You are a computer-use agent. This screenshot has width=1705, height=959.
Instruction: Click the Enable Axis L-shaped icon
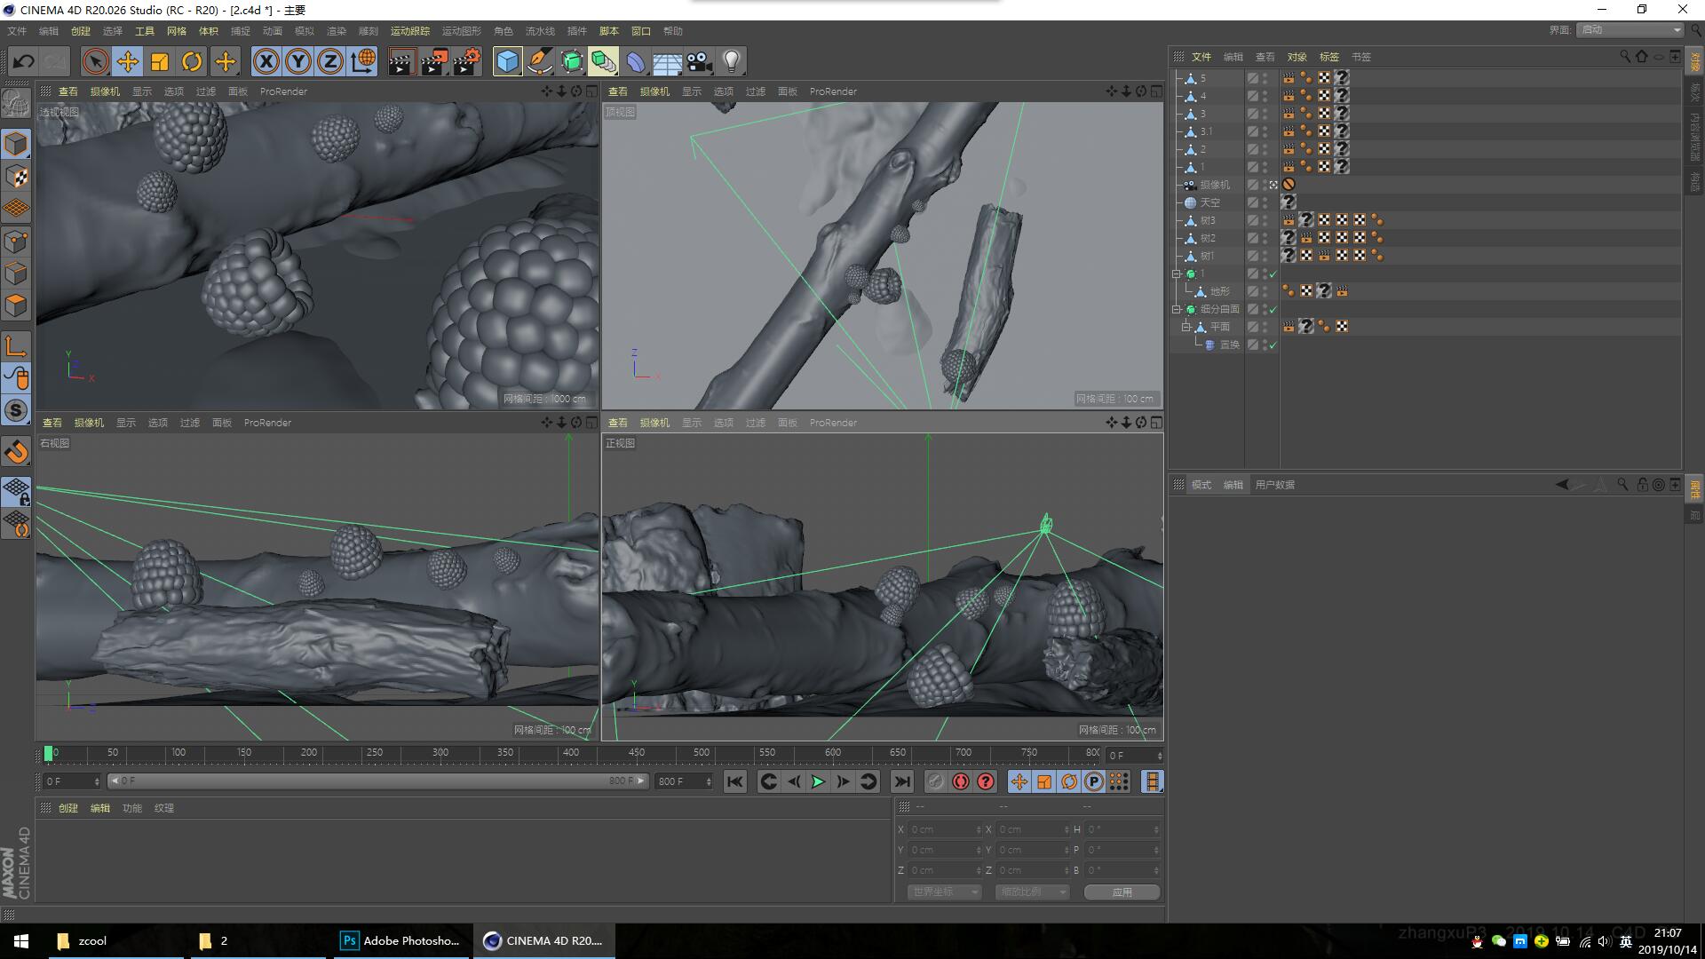[x=16, y=345]
